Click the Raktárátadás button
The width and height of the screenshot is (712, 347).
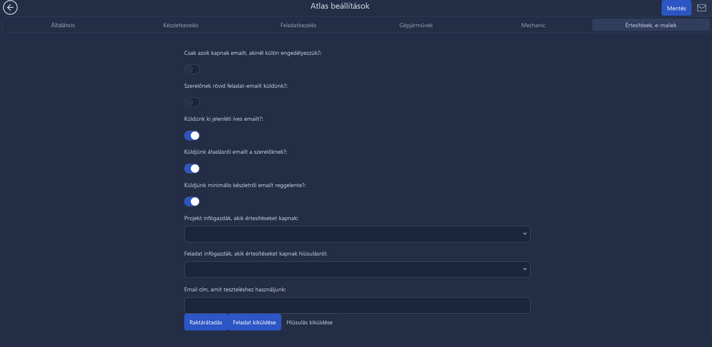(206, 322)
